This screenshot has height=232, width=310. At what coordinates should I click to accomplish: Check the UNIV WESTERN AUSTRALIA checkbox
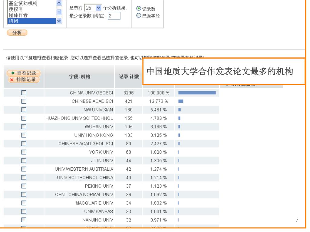(24, 169)
